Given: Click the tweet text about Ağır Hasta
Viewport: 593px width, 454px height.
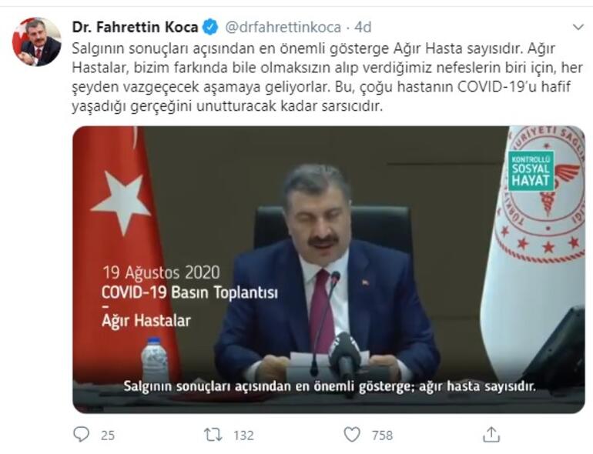Looking at the screenshot, I should pyautogui.click(x=327, y=78).
